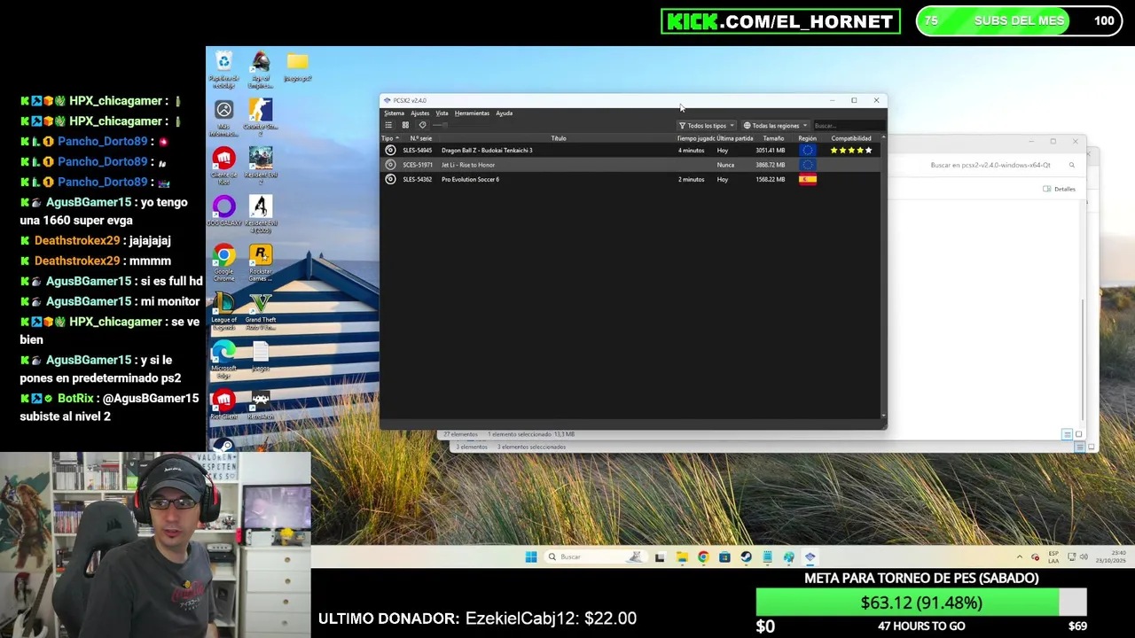Open PCSX2 from the taskbar
The image size is (1135, 638).
click(x=810, y=556)
